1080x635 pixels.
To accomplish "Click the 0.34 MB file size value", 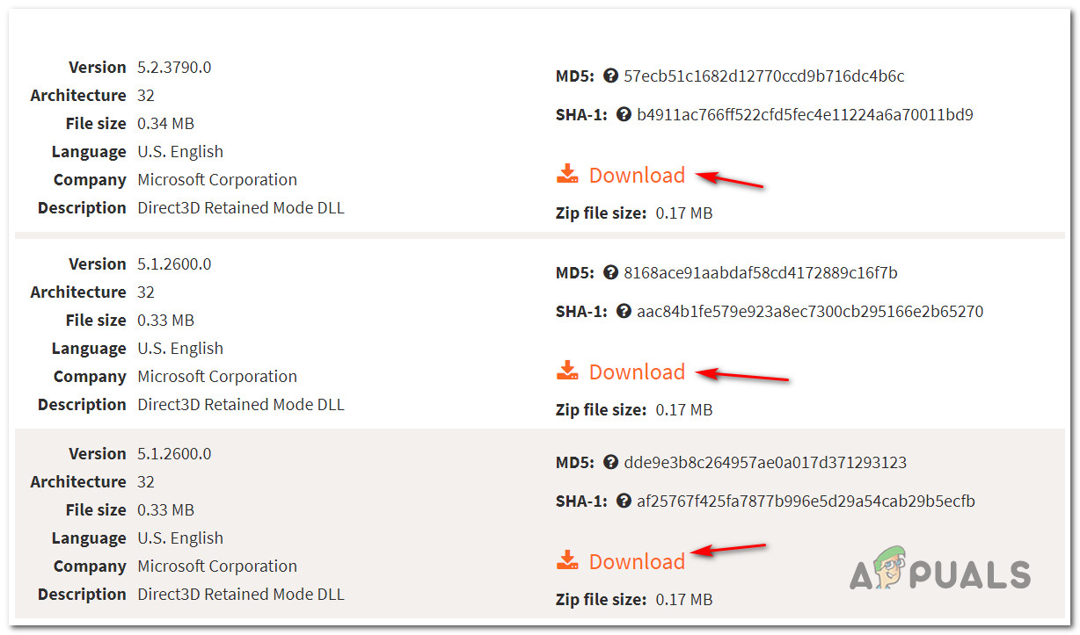I will 165,124.
